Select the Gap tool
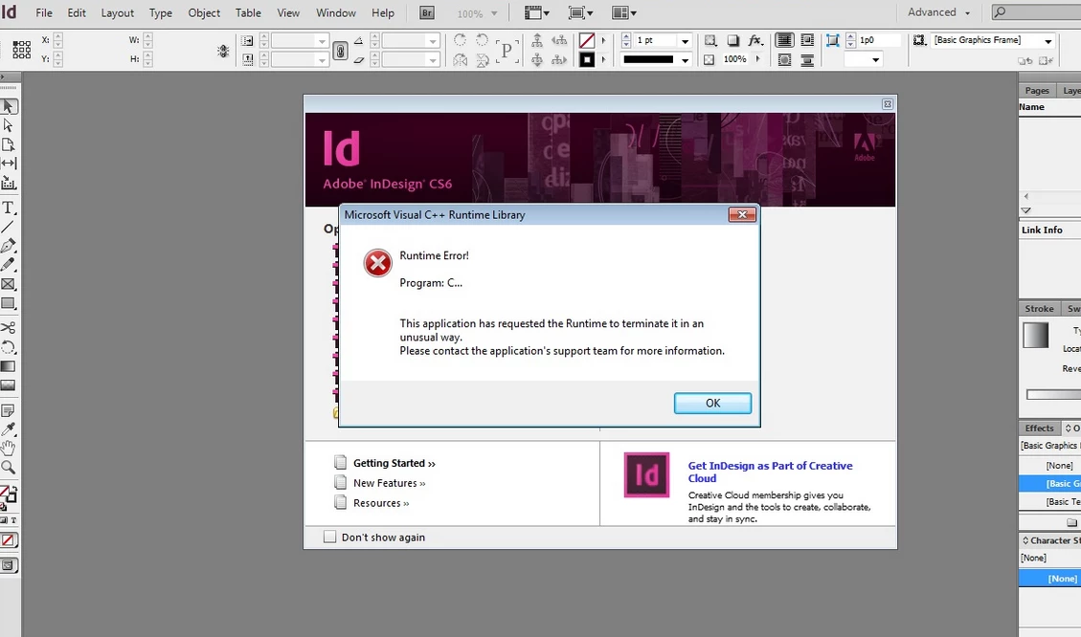 [9, 164]
